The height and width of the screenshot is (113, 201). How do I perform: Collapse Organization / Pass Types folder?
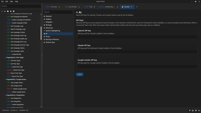[x=5, y=58]
